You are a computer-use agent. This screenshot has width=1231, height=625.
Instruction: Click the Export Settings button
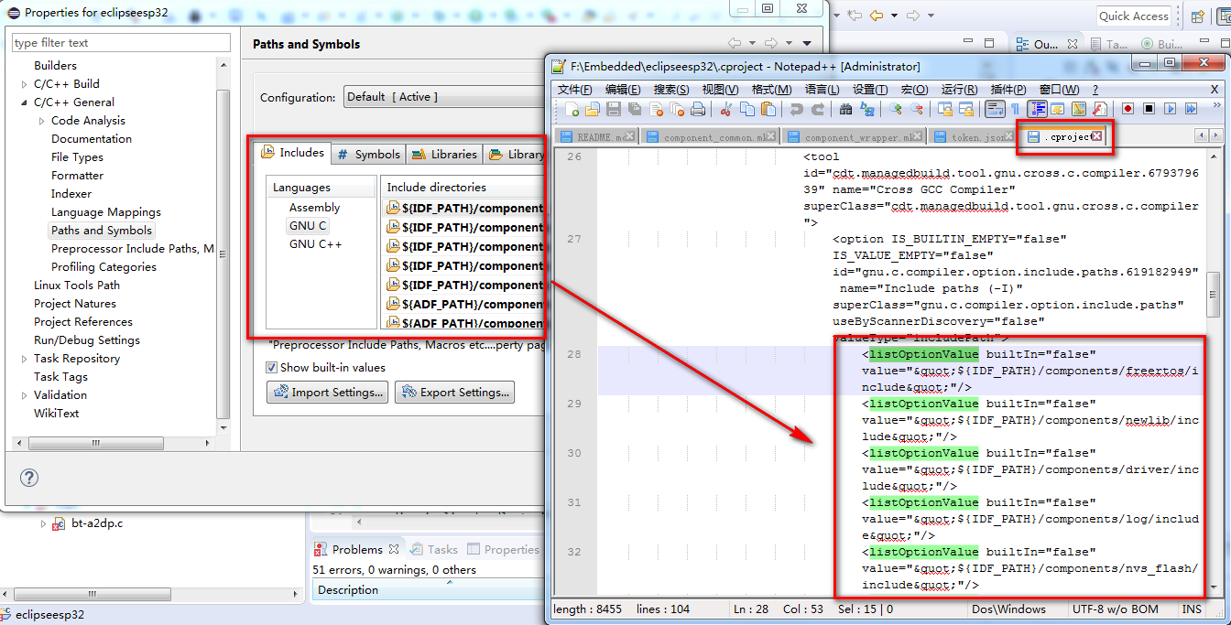(454, 393)
